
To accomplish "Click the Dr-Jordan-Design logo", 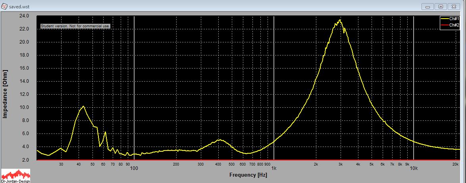I will click(x=15, y=175).
